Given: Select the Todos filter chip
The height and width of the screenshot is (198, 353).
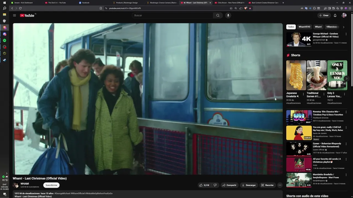Looking at the screenshot, I should click(291, 27).
